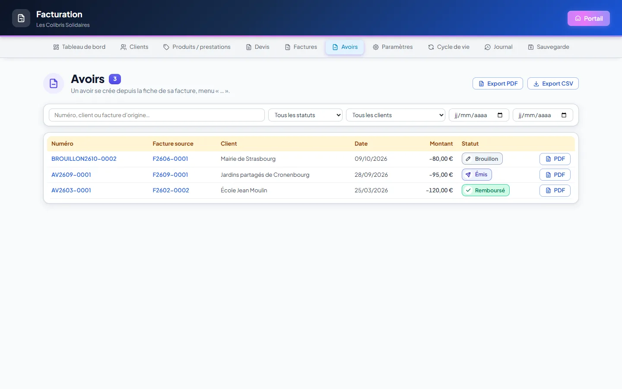
Task: Open credit note AV2603-0001
Action: [71, 191]
